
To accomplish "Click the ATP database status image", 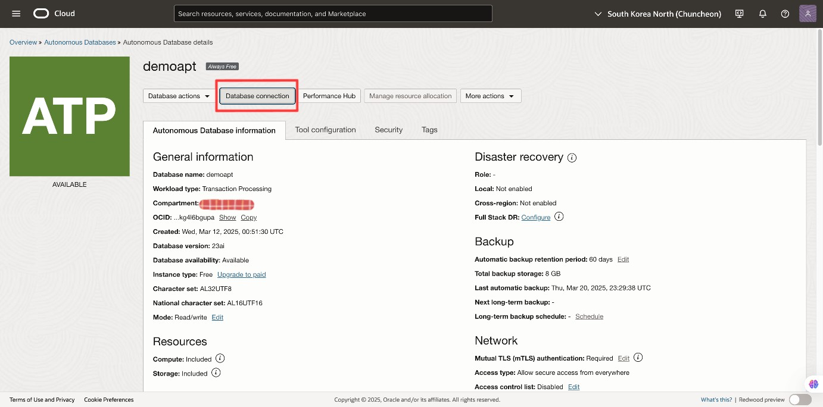I will 70,116.
